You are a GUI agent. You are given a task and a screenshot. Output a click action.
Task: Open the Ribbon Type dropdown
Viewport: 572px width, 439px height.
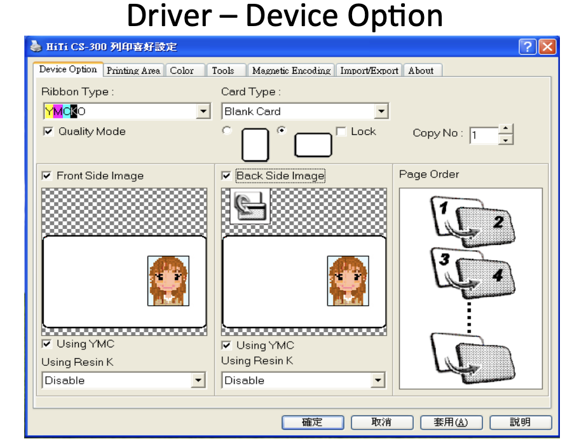[x=203, y=111]
